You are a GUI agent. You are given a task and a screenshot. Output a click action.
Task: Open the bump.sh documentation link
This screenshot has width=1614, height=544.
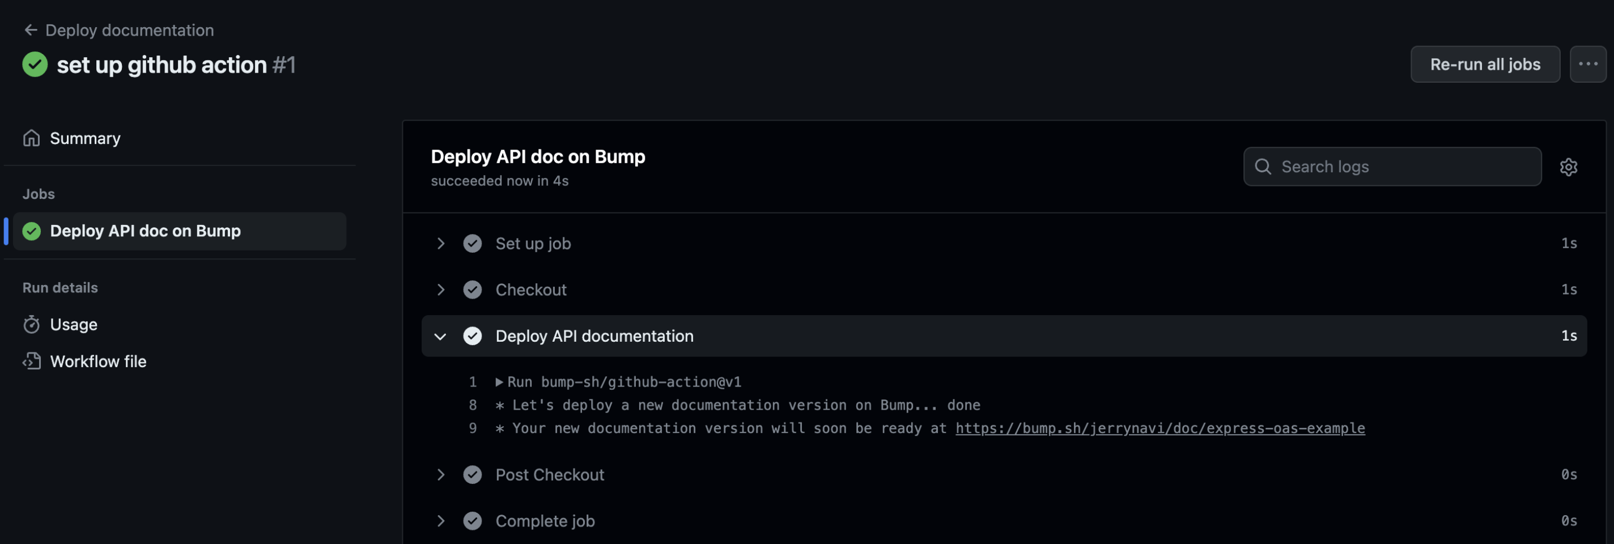coord(1159,428)
